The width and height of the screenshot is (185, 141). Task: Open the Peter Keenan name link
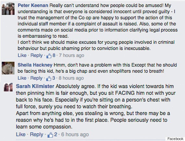click(33, 5)
